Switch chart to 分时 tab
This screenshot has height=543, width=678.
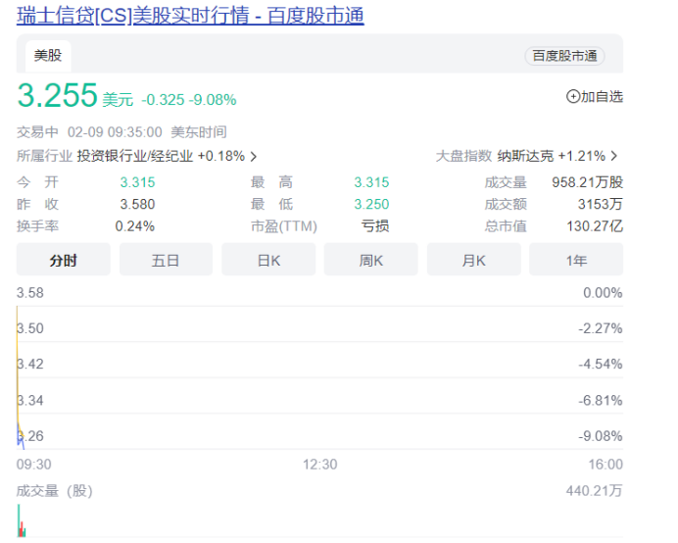[x=63, y=260]
